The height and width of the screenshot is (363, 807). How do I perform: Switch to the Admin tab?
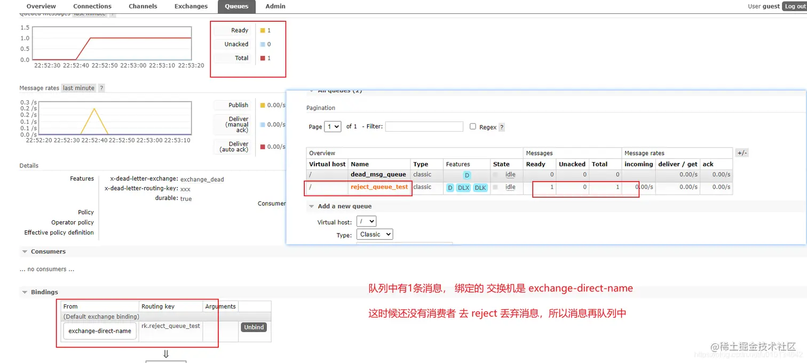275,6
